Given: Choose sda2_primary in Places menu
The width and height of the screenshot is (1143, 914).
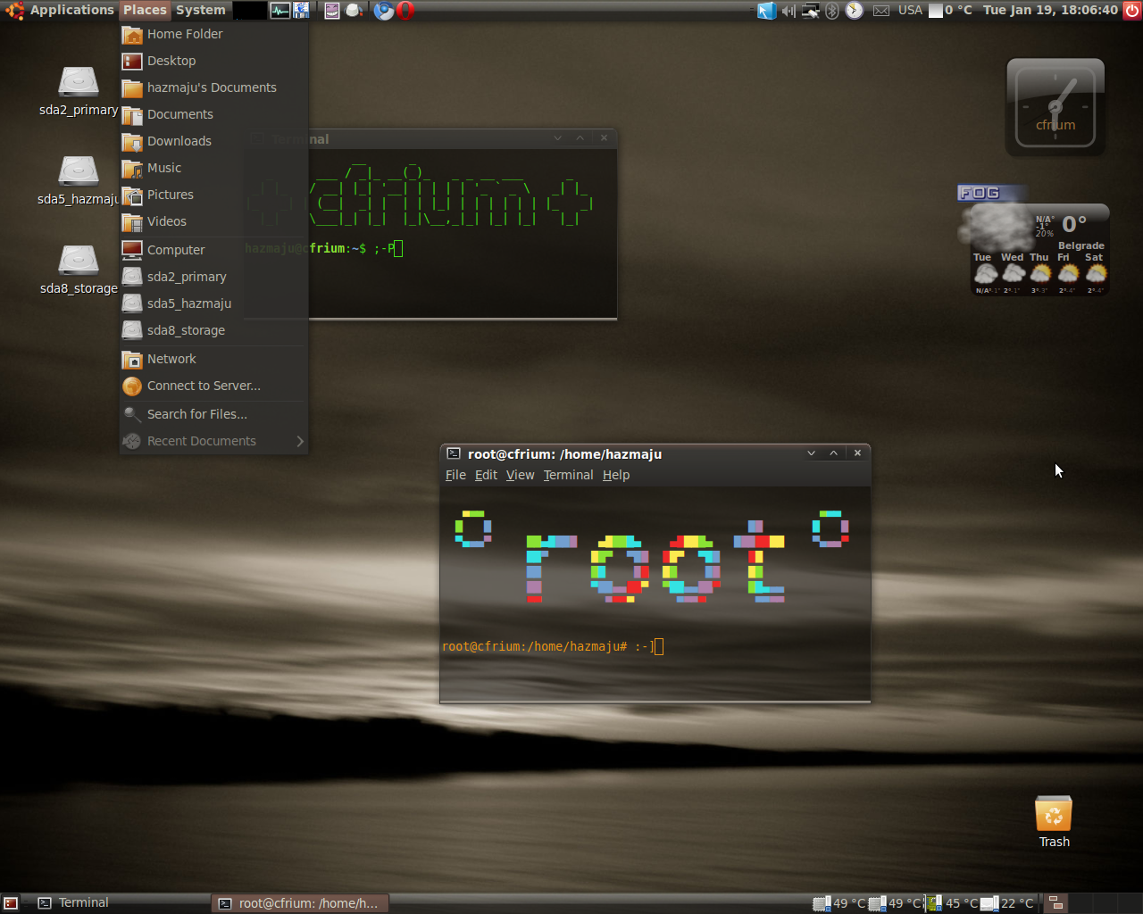Looking at the screenshot, I should (214, 277).
